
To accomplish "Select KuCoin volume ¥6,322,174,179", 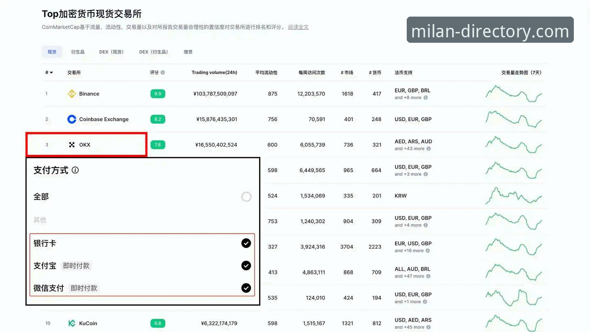I will (219, 323).
